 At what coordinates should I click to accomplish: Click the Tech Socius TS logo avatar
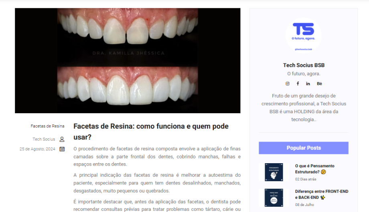click(x=303, y=36)
